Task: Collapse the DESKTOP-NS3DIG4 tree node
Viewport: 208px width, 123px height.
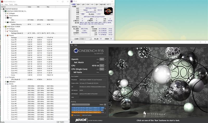Action: tap(2, 9)
